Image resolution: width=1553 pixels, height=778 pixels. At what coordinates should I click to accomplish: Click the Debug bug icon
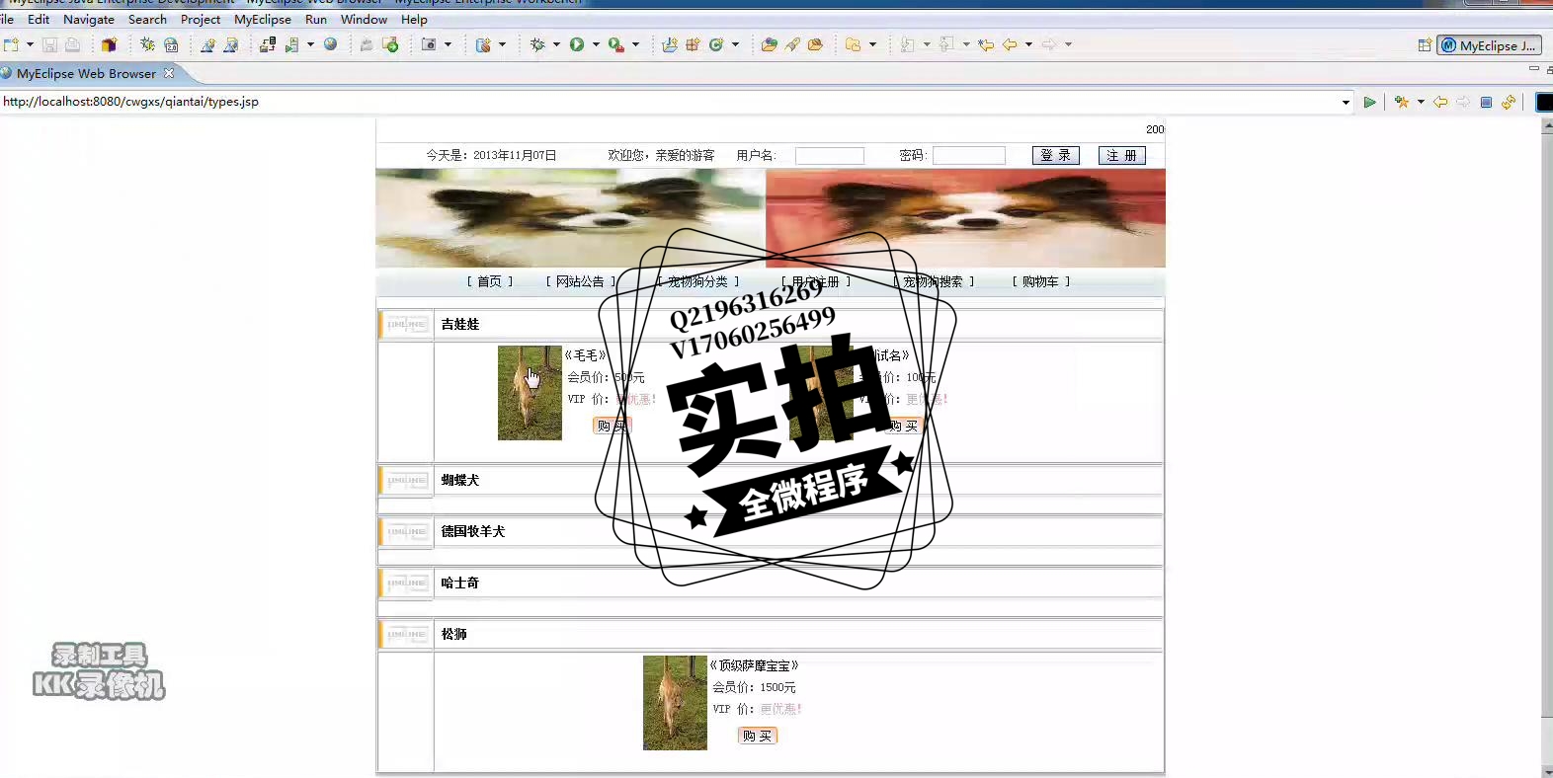(x=537, y=44)
